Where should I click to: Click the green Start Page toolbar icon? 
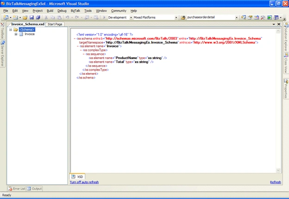(x=270, y=18)
